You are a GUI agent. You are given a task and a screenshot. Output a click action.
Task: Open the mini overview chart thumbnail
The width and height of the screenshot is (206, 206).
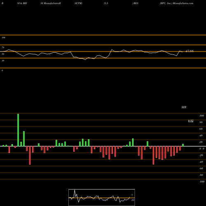(102, 197)
